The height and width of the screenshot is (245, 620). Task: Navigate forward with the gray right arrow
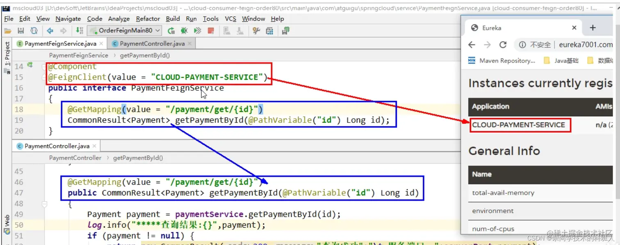(x=63, y=31)
